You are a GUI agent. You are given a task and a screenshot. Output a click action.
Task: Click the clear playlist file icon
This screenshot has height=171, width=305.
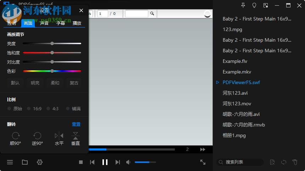click(272, 162)
